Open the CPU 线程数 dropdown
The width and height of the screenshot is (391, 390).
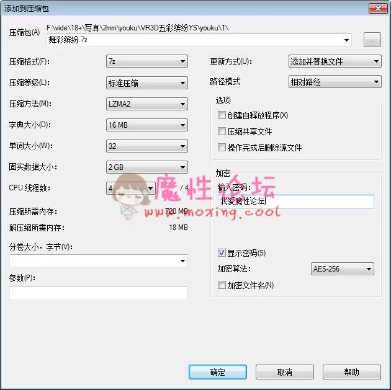(131, 188)
